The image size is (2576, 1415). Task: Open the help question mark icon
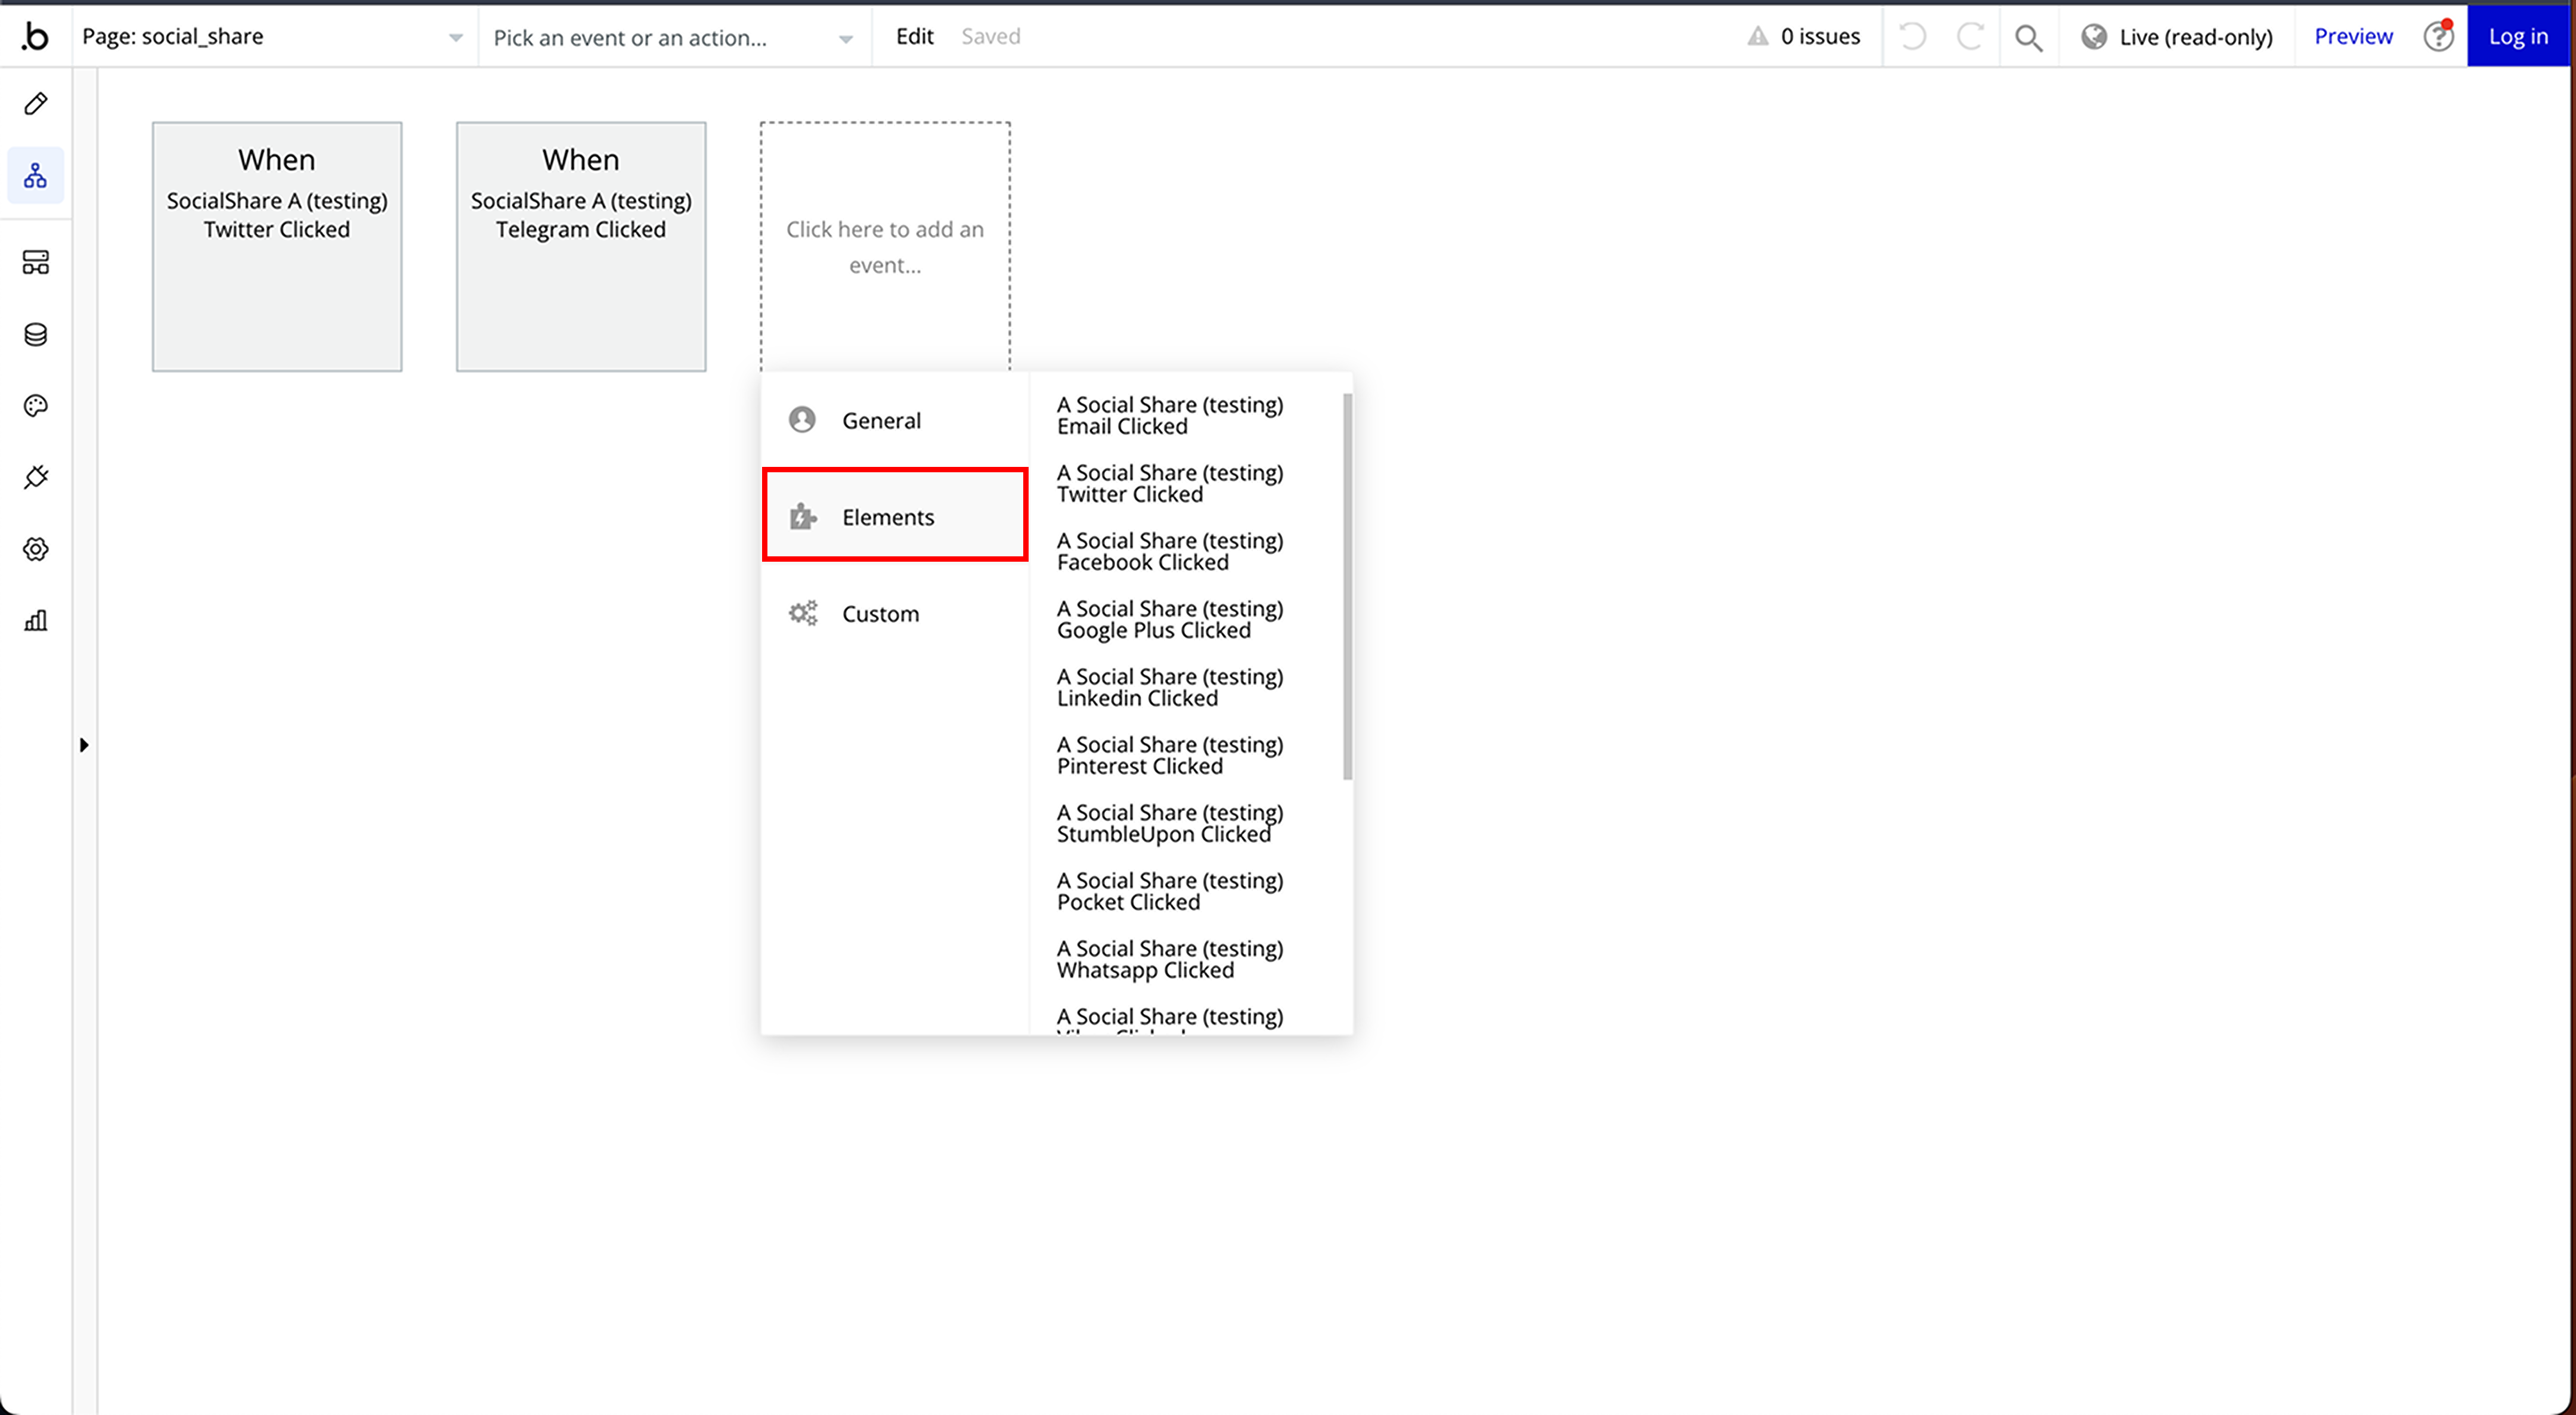(x=2437, y=37)
